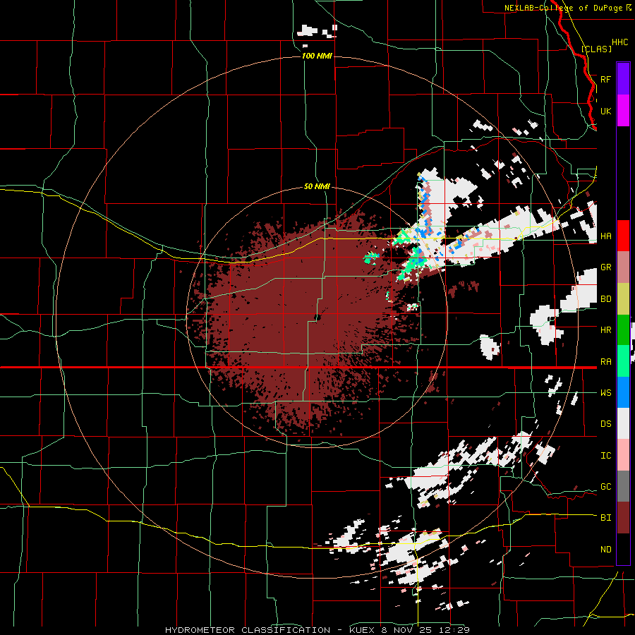Click the "GR" legend label

pyautogui.click(x=605, y=267)
